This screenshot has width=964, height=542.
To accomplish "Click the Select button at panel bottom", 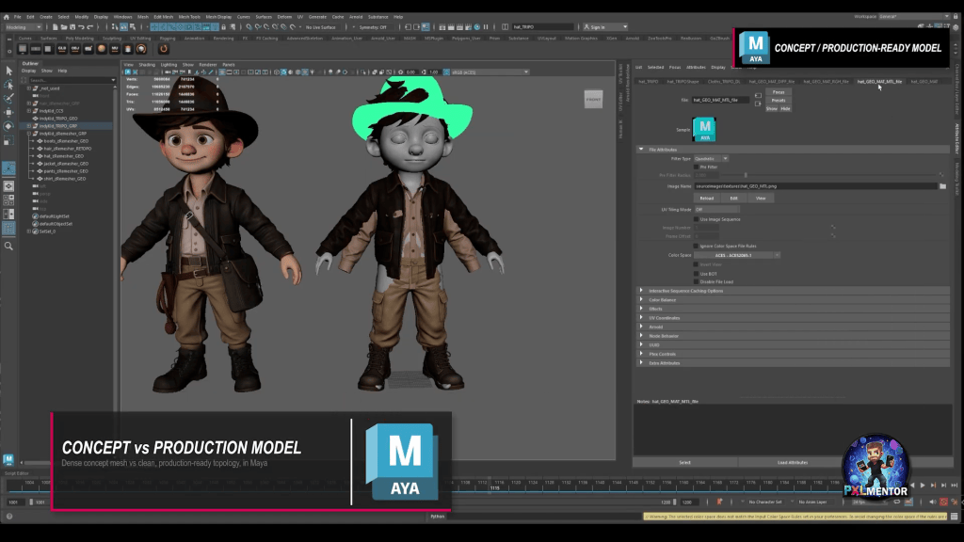I will 685,463.
